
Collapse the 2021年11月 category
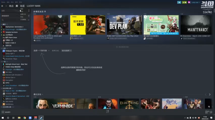coord(2,107)
